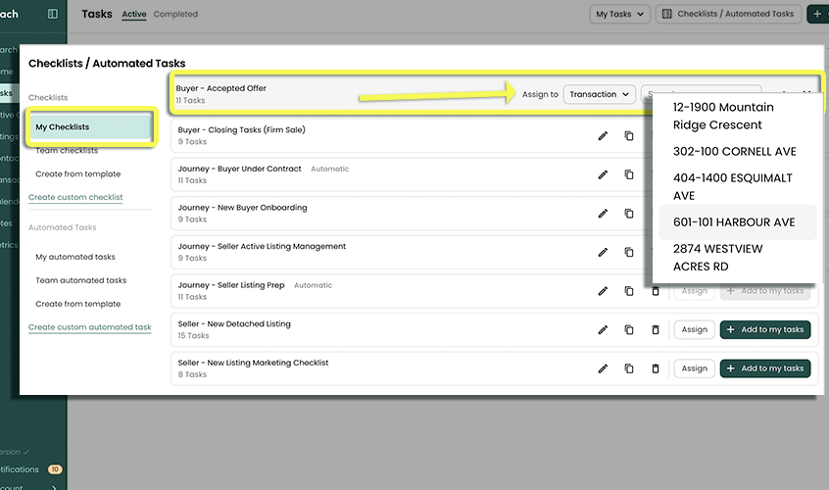This screenshot has width=829, height=490.
Task: Delete the Seller - New Listing Marketing Checklist
Action: 656,368
